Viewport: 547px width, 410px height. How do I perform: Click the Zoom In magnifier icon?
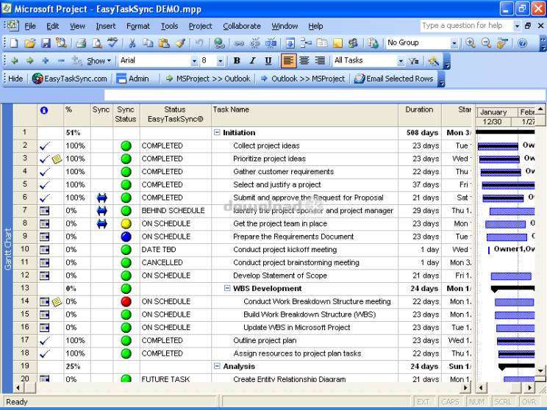pyautogui.click(x=471, y=43)
